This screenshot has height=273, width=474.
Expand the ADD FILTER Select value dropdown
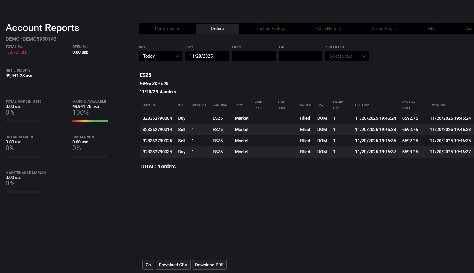(347, 56)
